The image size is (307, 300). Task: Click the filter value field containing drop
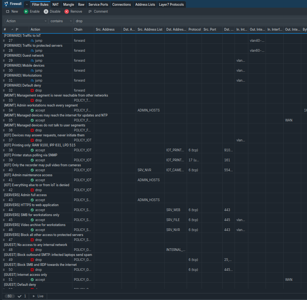[190, 21]
